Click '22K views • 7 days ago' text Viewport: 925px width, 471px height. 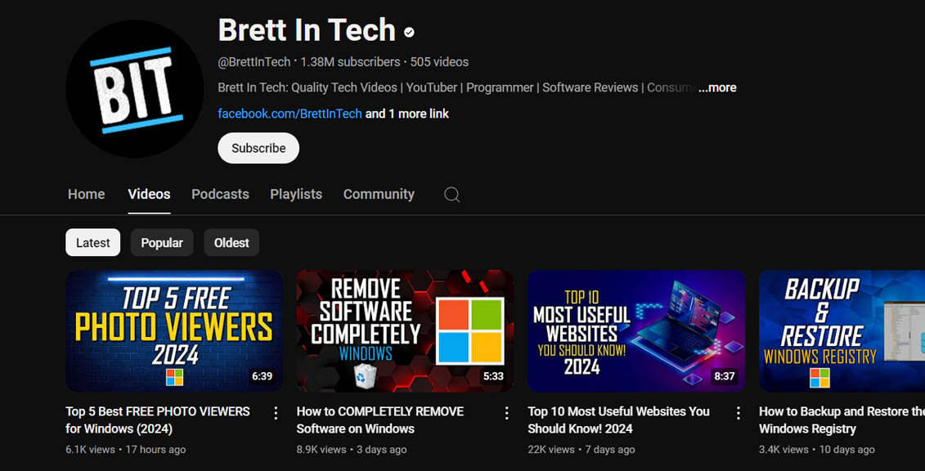[x=581, y=450]
